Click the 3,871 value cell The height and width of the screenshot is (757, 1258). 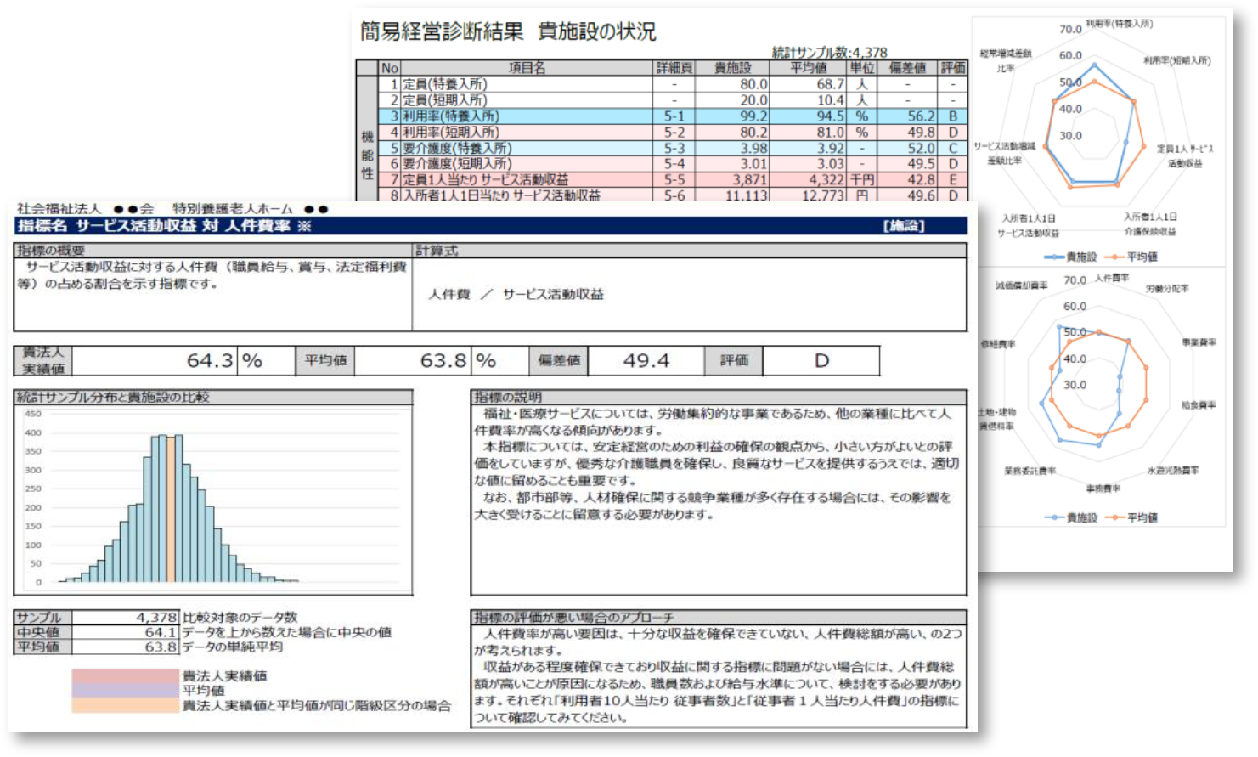pos(732,180)
